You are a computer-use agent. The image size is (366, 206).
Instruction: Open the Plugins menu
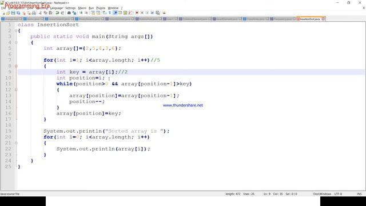(x=101, y=8)
